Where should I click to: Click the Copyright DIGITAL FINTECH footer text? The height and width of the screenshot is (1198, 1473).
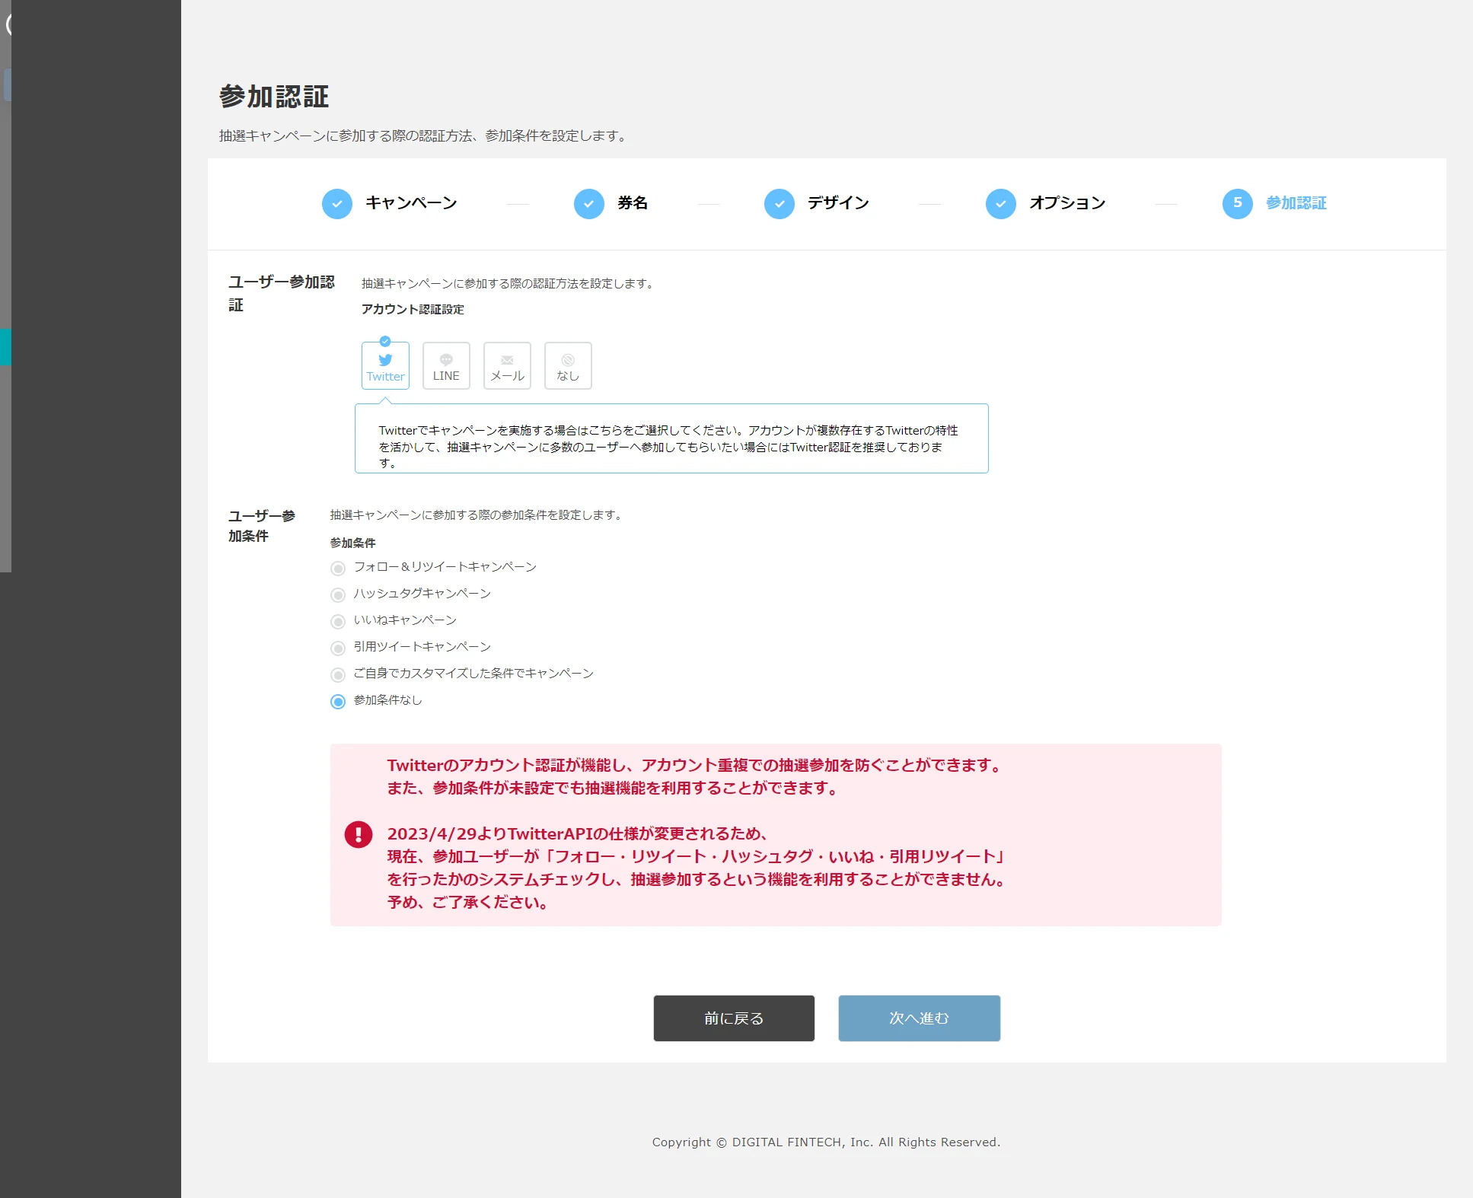pyautogui.click(x=826, y=1142)
